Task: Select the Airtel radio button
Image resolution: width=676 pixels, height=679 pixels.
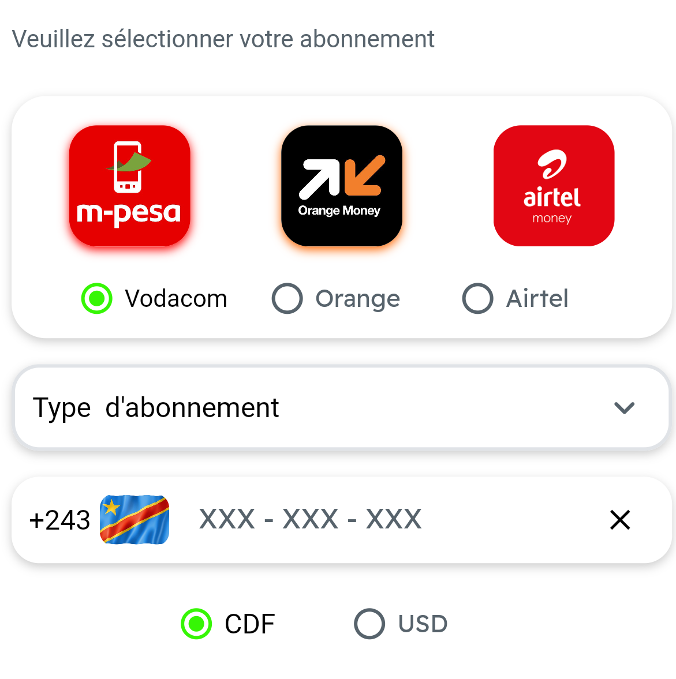Action: click(x=478, y=299)
